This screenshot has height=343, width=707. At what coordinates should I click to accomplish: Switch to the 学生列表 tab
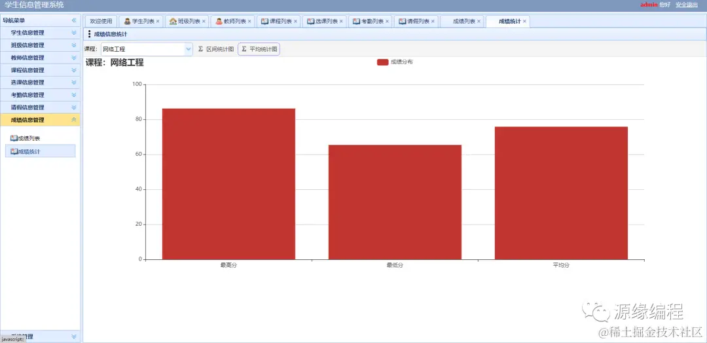tap(140, 21)
